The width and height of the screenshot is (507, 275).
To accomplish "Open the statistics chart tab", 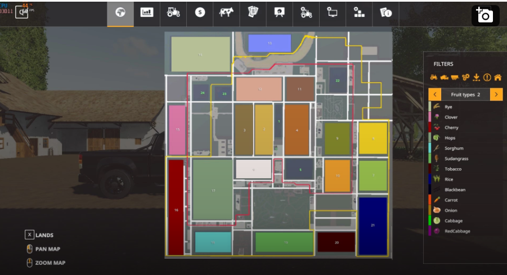I will click(x=147, y=12).
